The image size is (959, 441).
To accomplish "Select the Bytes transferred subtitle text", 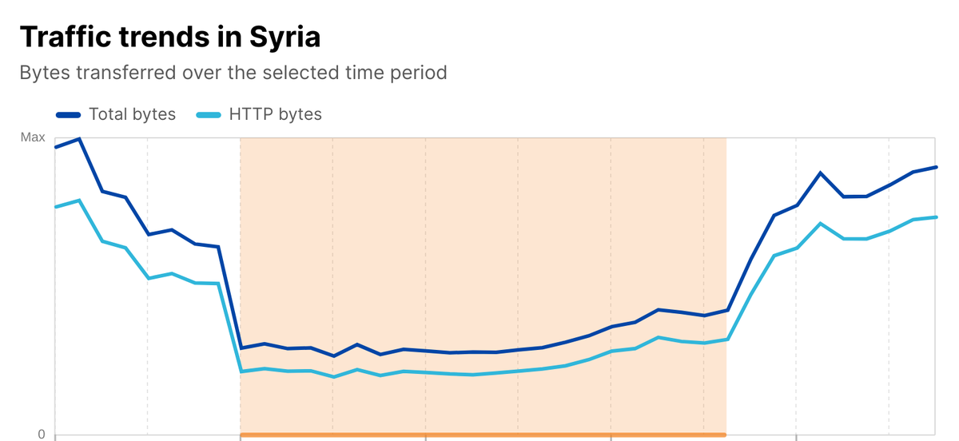I will coord(233,73).
